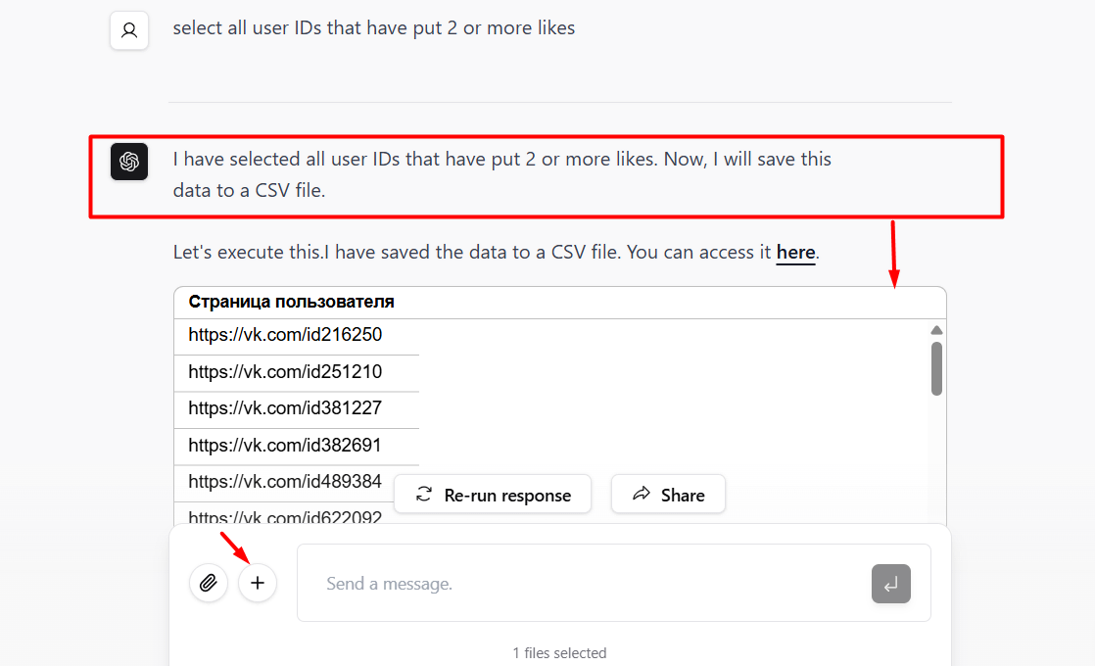Select the https://vk.com/id251210 row

coord(285,372)
